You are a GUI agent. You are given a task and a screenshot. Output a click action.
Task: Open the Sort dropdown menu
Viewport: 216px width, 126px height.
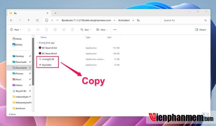(x=86, y=29)
